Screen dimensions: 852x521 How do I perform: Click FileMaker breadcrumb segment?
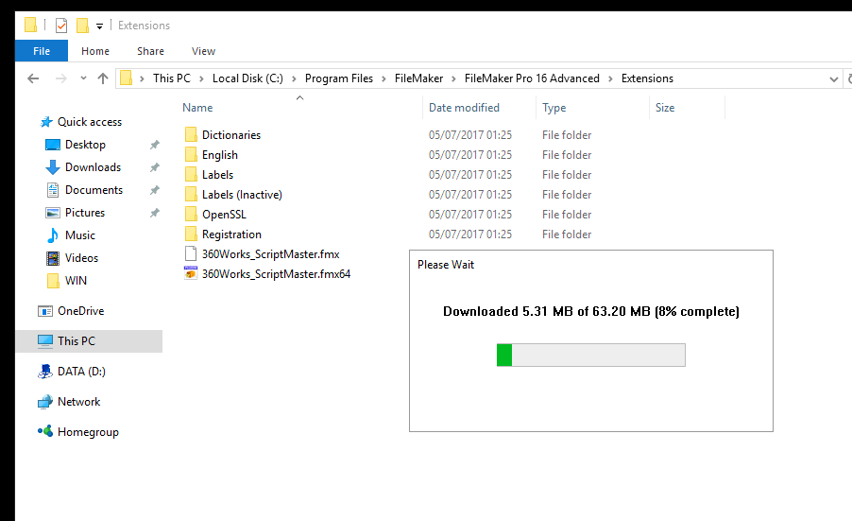click(x=419, y=78)
